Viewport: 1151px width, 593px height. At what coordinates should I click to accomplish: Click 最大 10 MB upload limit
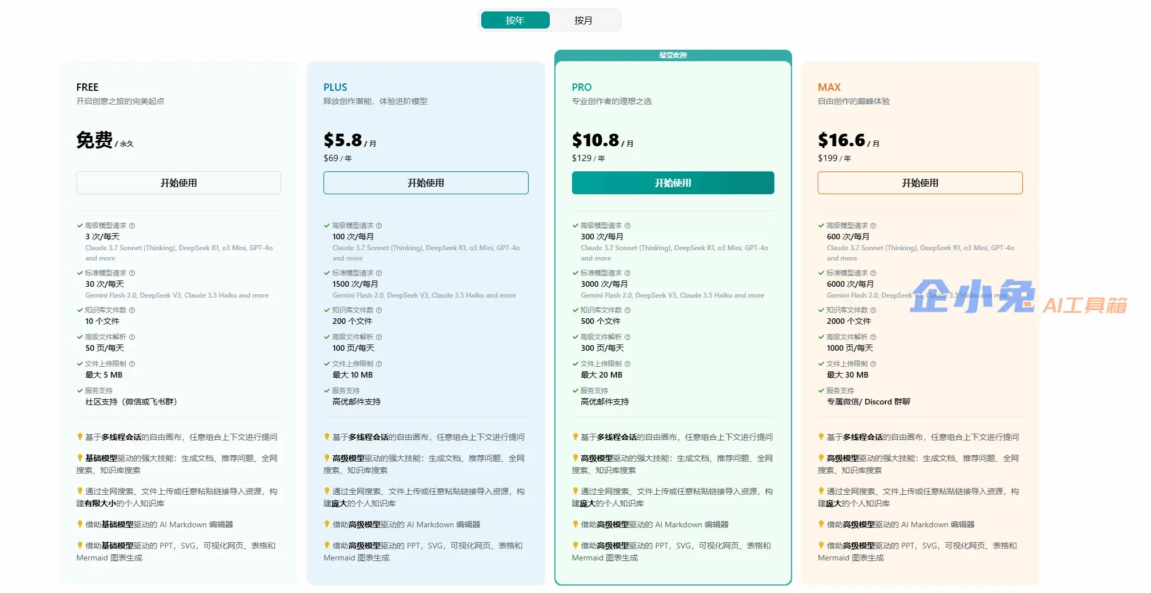pos(353,375)
